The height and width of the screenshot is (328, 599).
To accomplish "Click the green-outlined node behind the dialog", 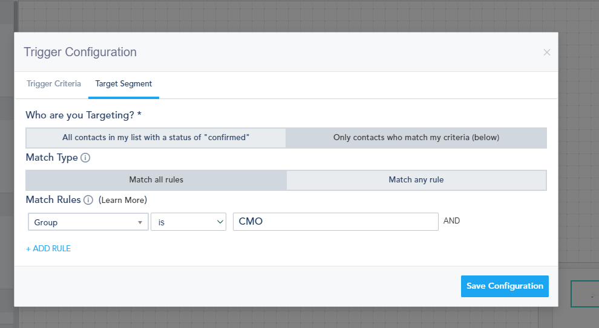I will [584, 294].
